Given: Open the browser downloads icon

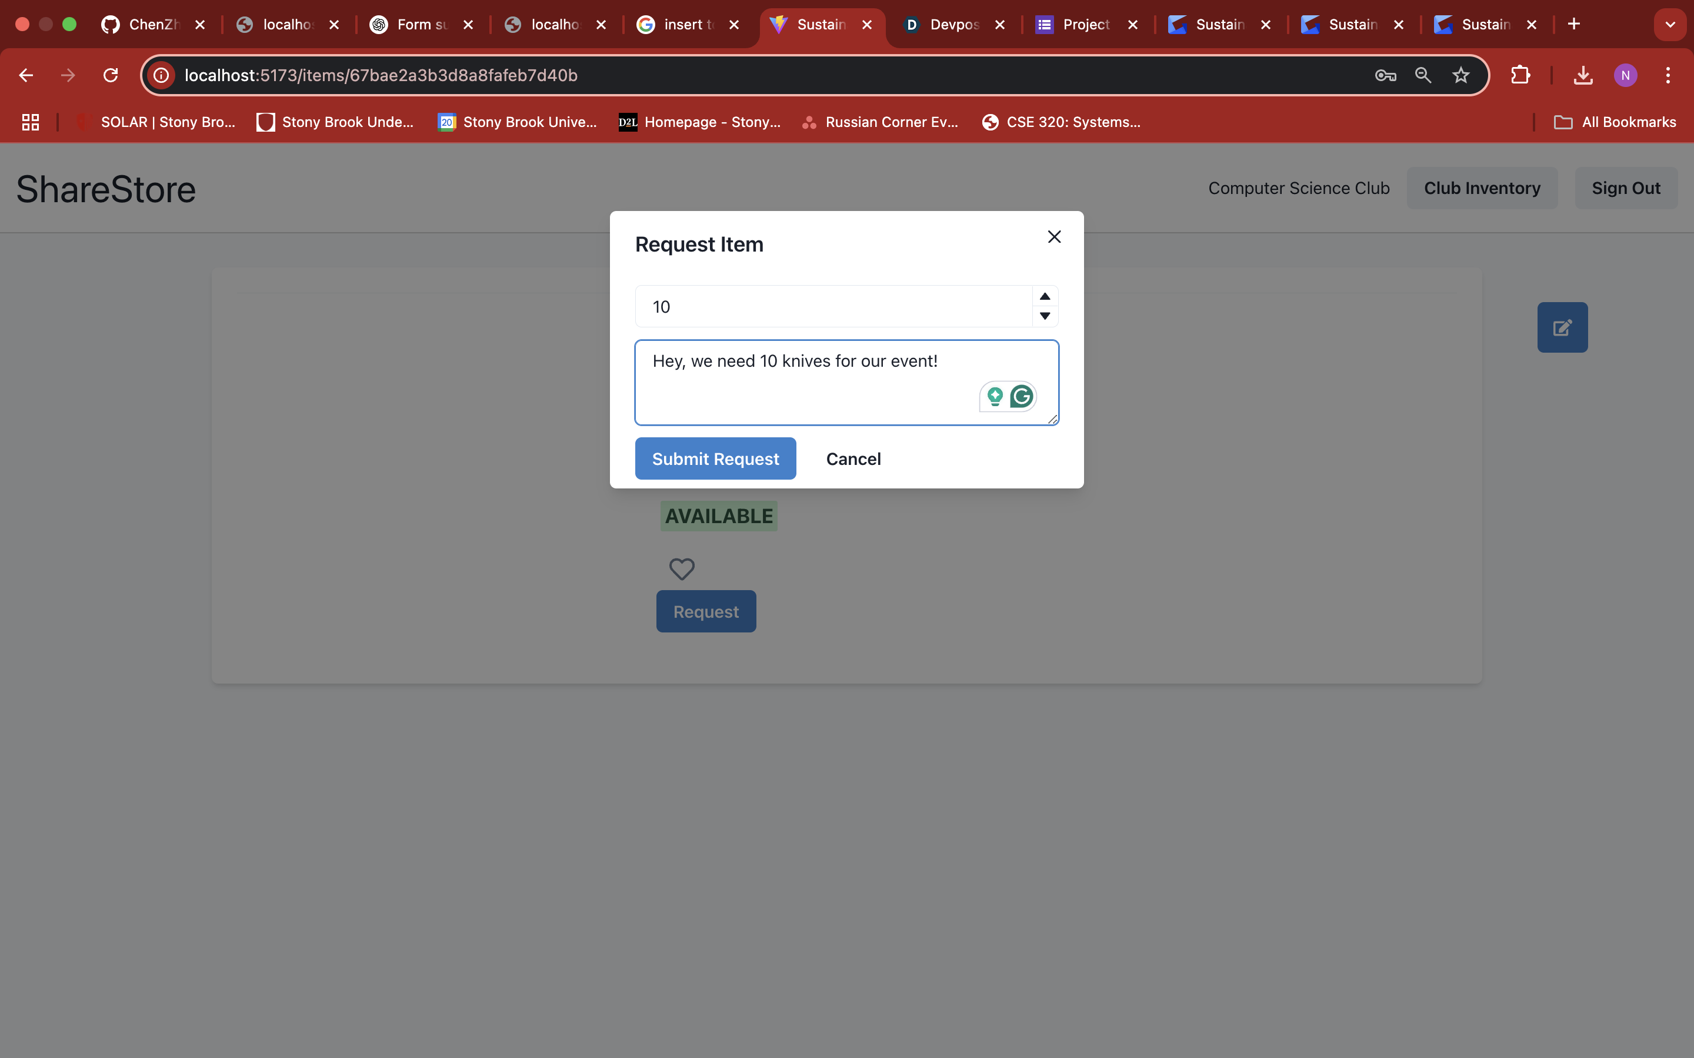Looking at the screenshot, I should (x=1583, y=76).
